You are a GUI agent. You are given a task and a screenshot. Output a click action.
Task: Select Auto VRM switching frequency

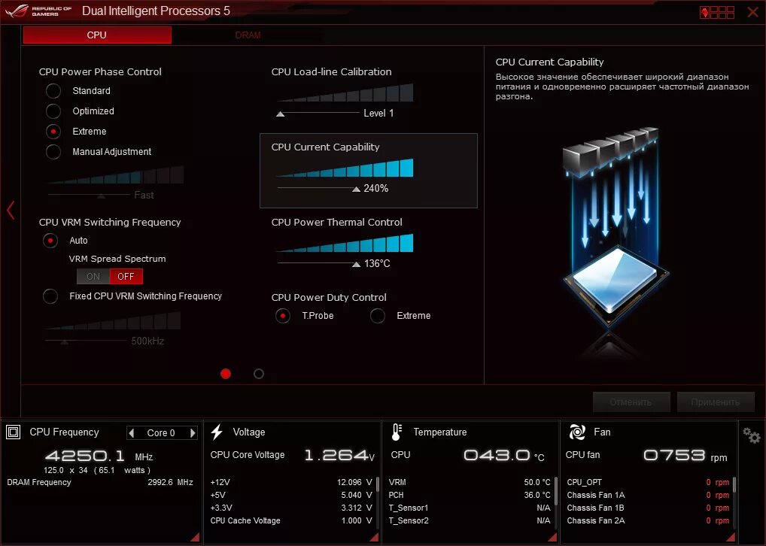pos(50,241)
